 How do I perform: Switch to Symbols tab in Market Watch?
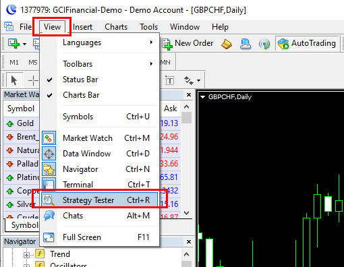coord(22,225)
